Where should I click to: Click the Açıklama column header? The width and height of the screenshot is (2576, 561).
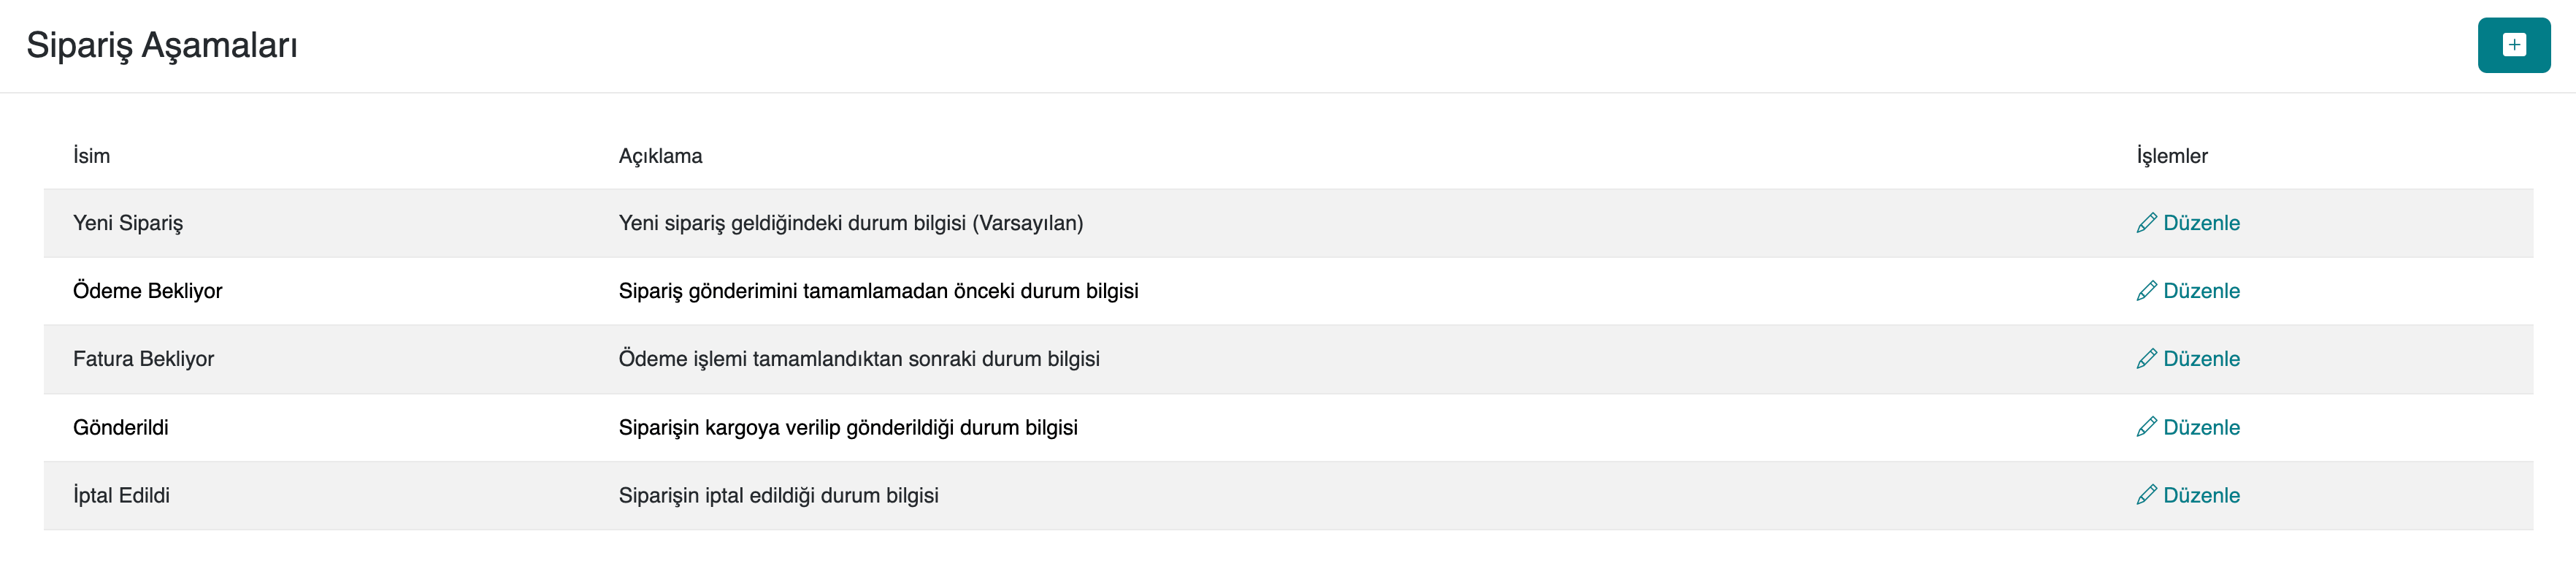[x=660, y=156]
